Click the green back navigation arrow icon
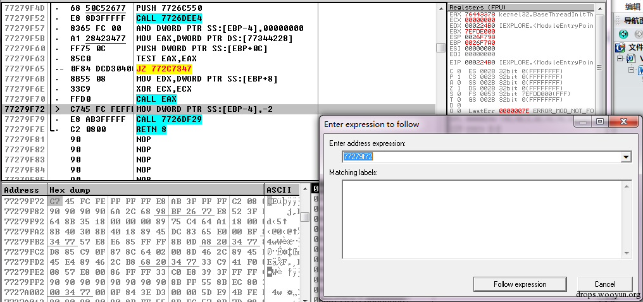The height and width of the screenshot is (302, 643). point(624,34)
